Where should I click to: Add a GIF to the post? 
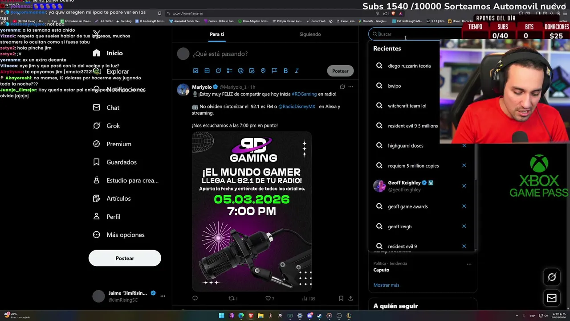207,71
